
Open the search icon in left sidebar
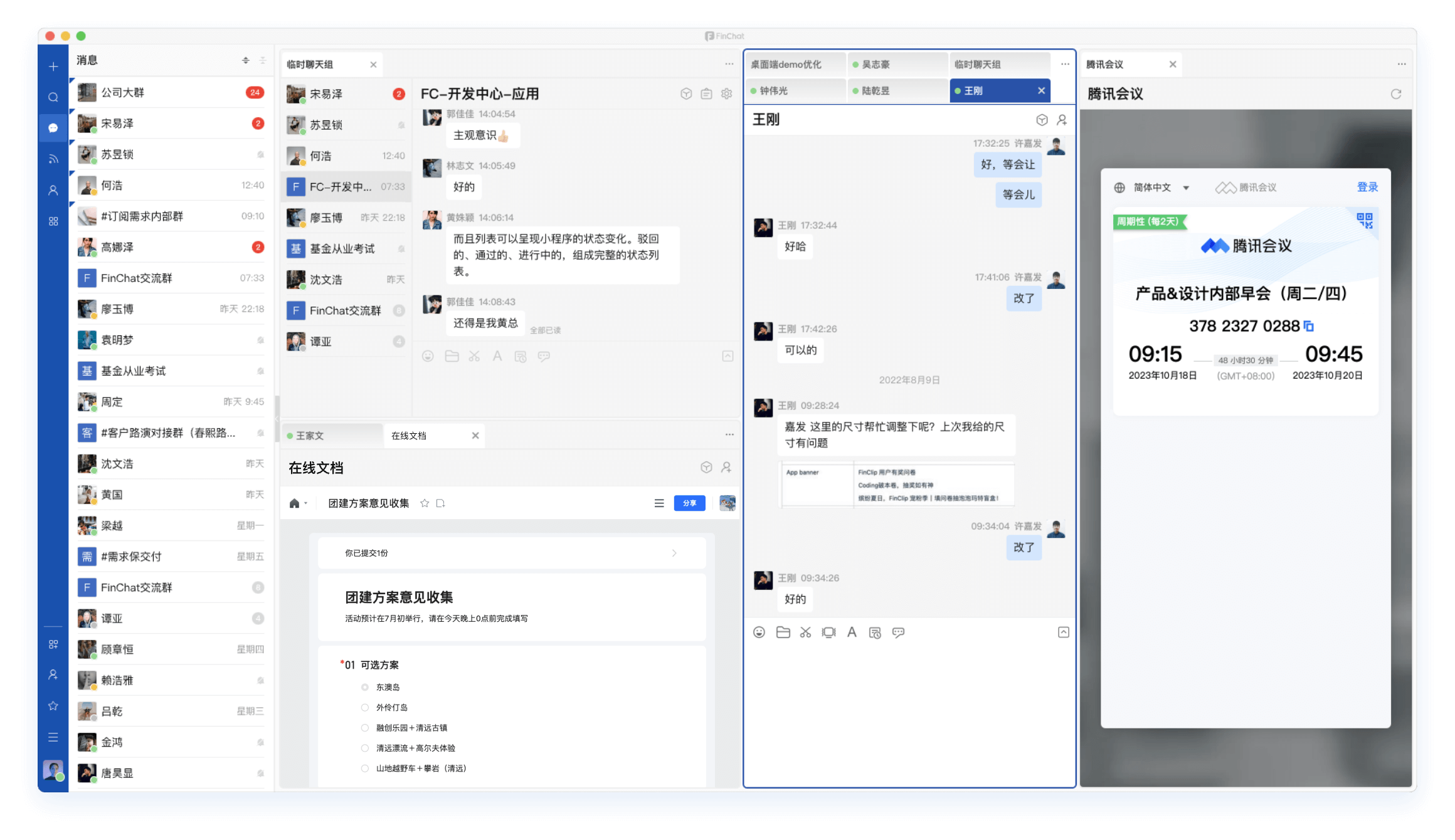click(53, 97)
